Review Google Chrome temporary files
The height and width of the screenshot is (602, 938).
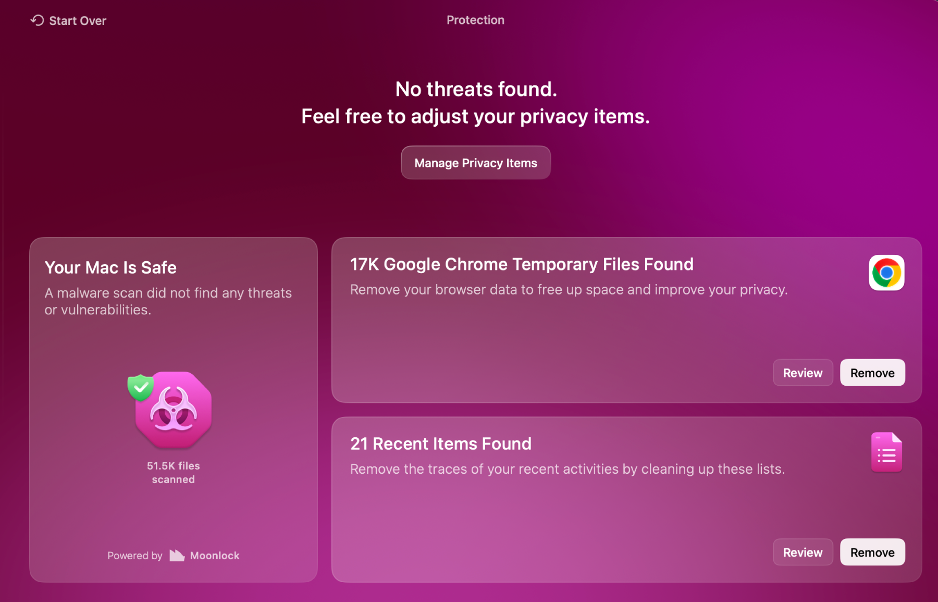802,373
